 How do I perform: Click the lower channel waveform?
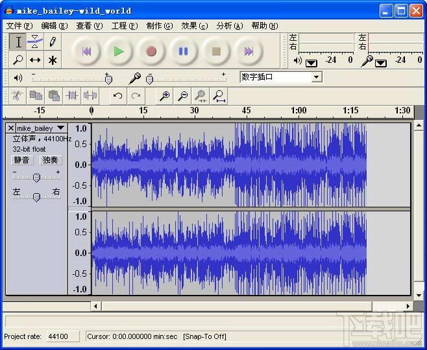pyautogui.click(x=251, y=253)
